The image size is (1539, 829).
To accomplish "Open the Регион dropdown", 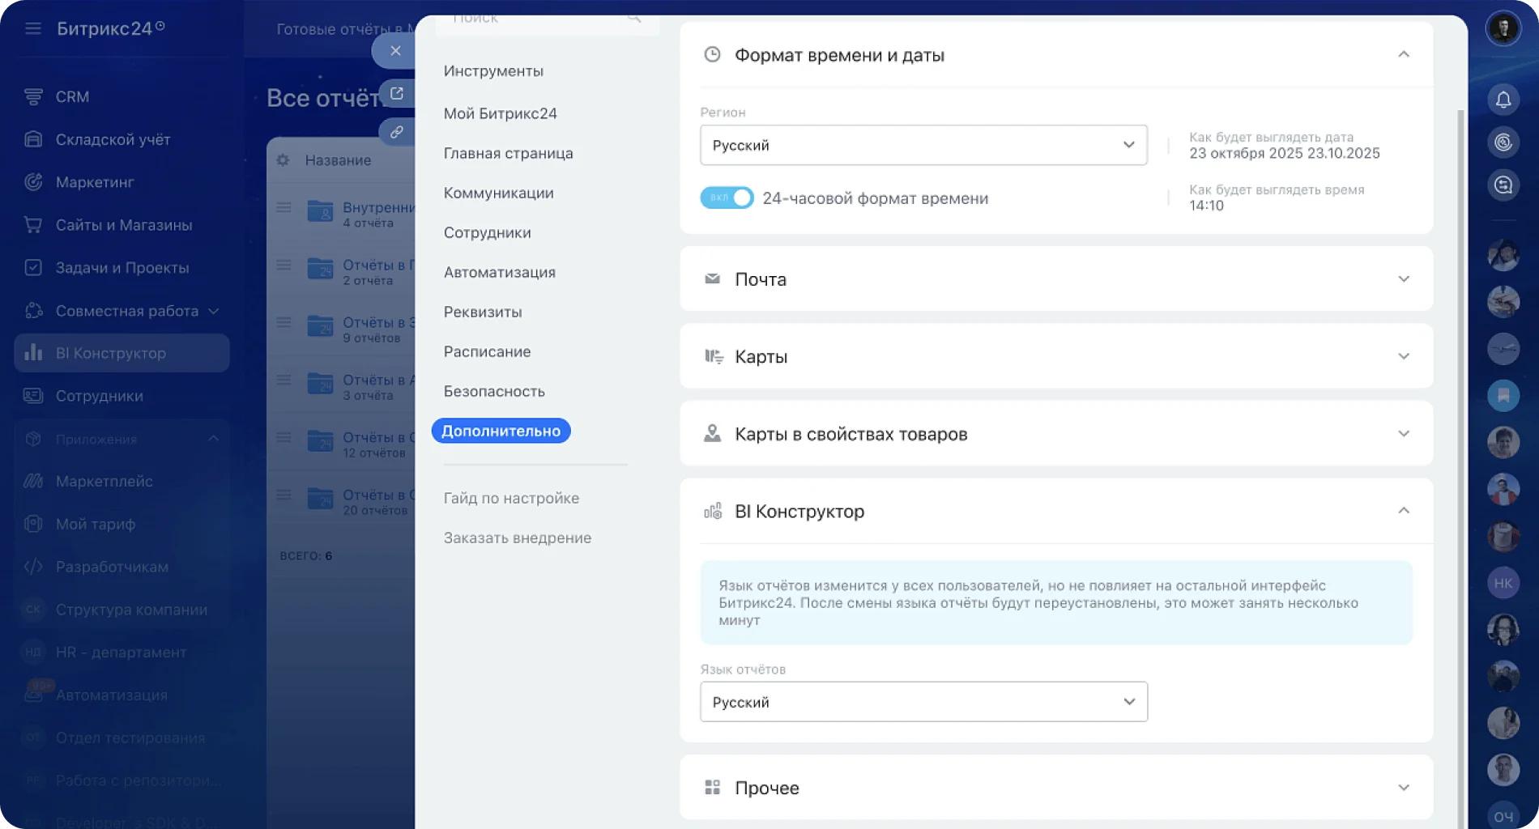I will coord(923,146).
